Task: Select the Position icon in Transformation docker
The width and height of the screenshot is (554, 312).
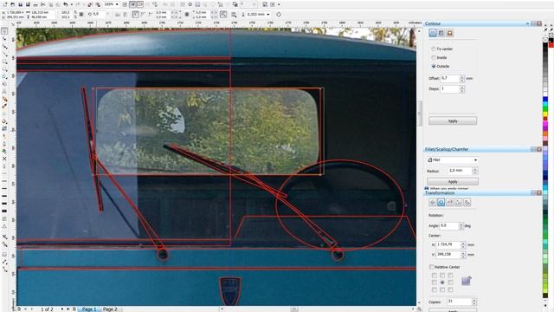Action: coord(433,202)
